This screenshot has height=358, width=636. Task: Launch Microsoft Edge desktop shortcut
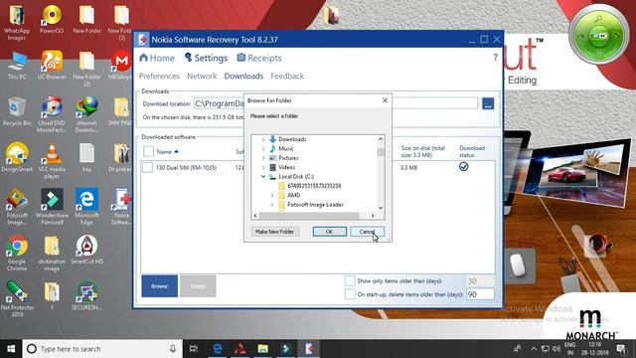86,207
